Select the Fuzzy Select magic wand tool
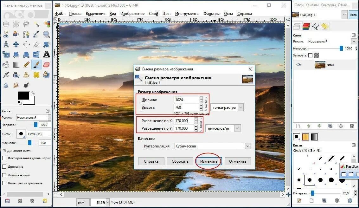Screen dimensions: 359x208 (36, 24)
